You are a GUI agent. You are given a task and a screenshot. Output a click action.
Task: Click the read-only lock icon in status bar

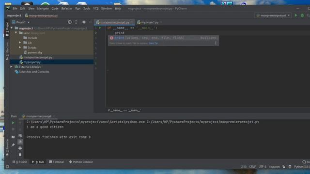pos(284,167)
